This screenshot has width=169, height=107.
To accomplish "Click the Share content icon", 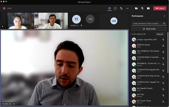I will coord(148,8).
